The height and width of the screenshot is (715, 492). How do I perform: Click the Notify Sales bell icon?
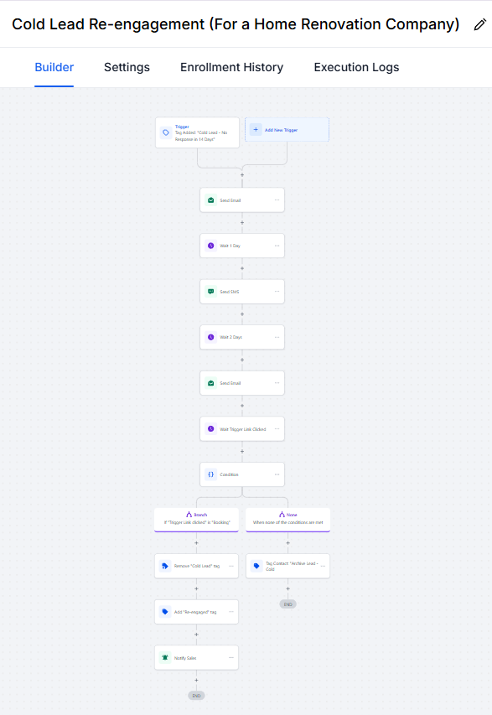[x=165, y=657]
